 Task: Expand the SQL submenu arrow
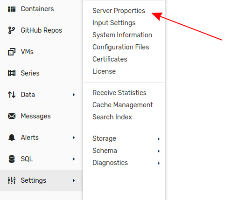point(74,159)
